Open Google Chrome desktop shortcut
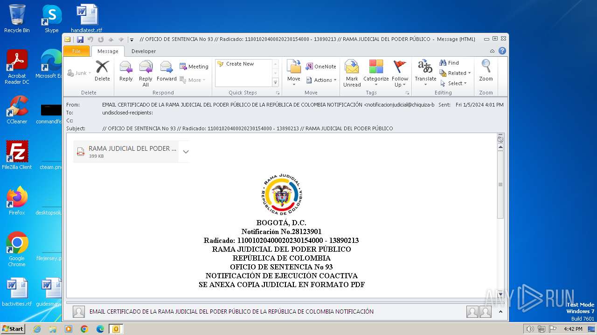597x335 pixels. [x=17, y=249]
